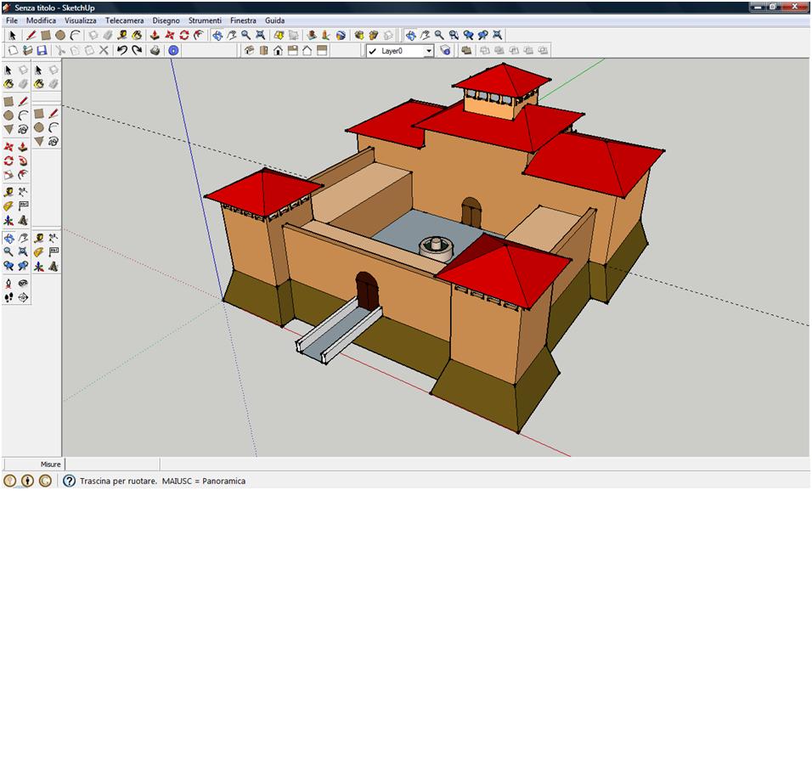
Task: Open the Finestra menu
Action: (243, 20)
